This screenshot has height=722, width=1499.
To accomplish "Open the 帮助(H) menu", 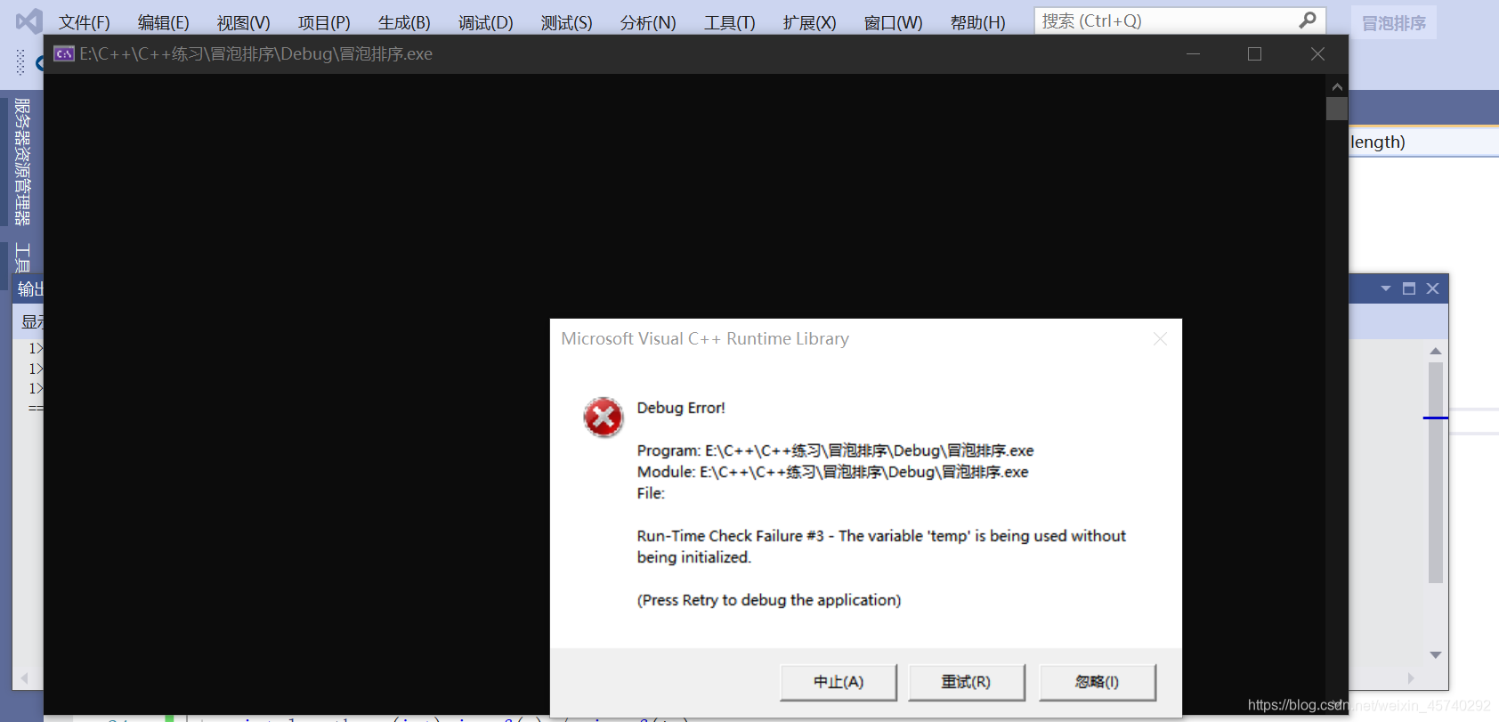I will point(977,22).
